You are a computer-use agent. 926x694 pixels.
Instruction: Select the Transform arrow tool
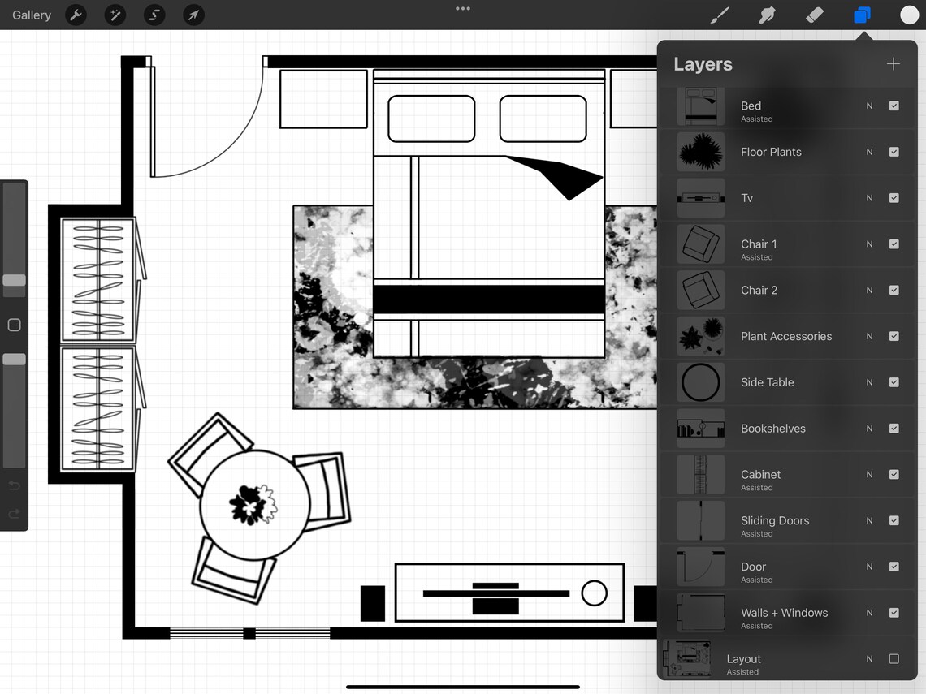click(193, 15)
